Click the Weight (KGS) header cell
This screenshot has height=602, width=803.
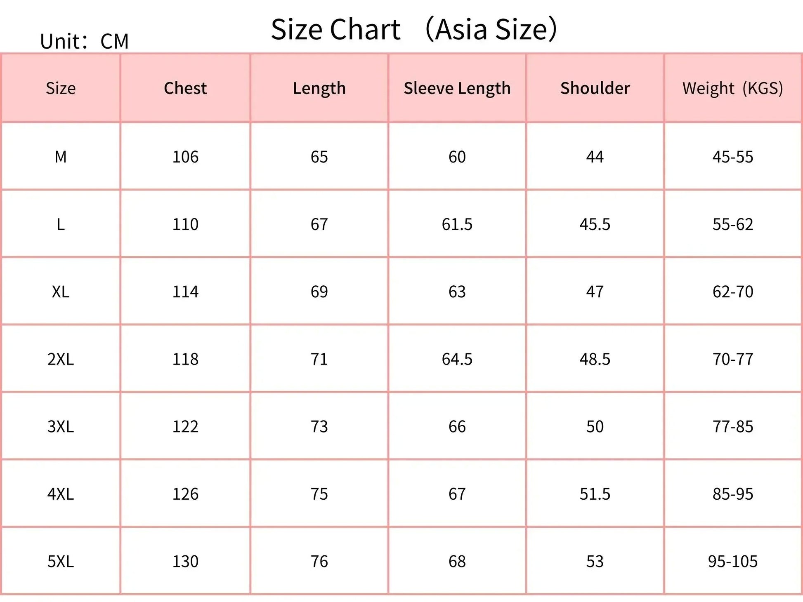(732, 88)
